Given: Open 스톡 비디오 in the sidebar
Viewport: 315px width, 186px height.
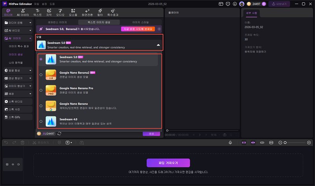Looking at the screenshot, I should coord(18,101).
